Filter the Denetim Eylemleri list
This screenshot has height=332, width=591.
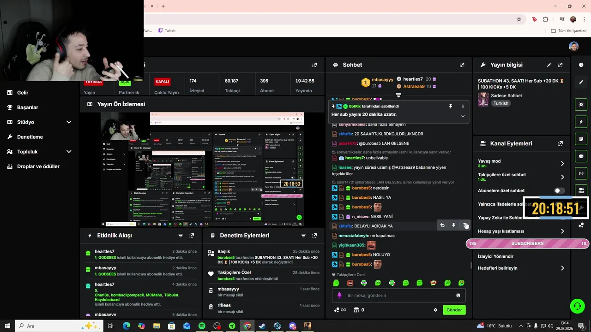pyautogui.click(x=303, y=235)
